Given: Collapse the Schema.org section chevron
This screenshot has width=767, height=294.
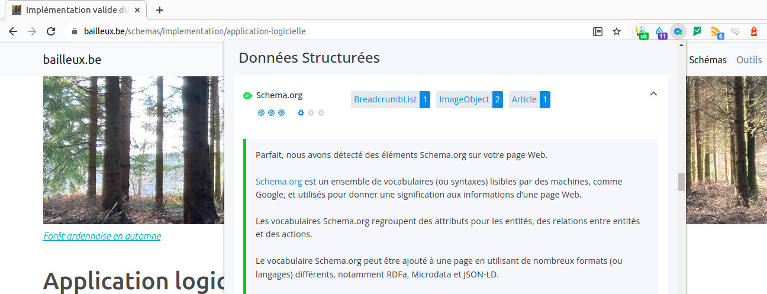Looking at the screenshot, I should click(x=653, y=93).
